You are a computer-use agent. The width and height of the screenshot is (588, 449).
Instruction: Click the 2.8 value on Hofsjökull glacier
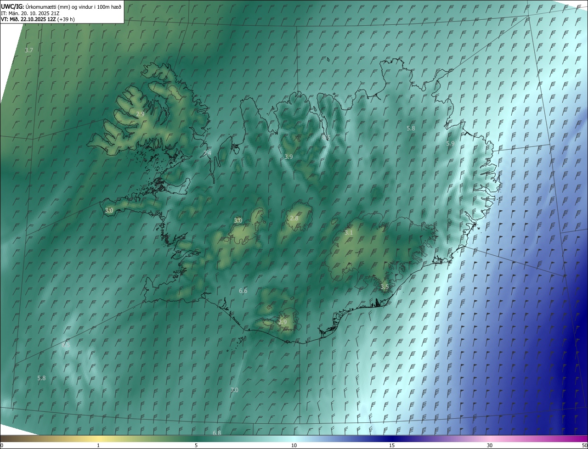pos(294,218)
